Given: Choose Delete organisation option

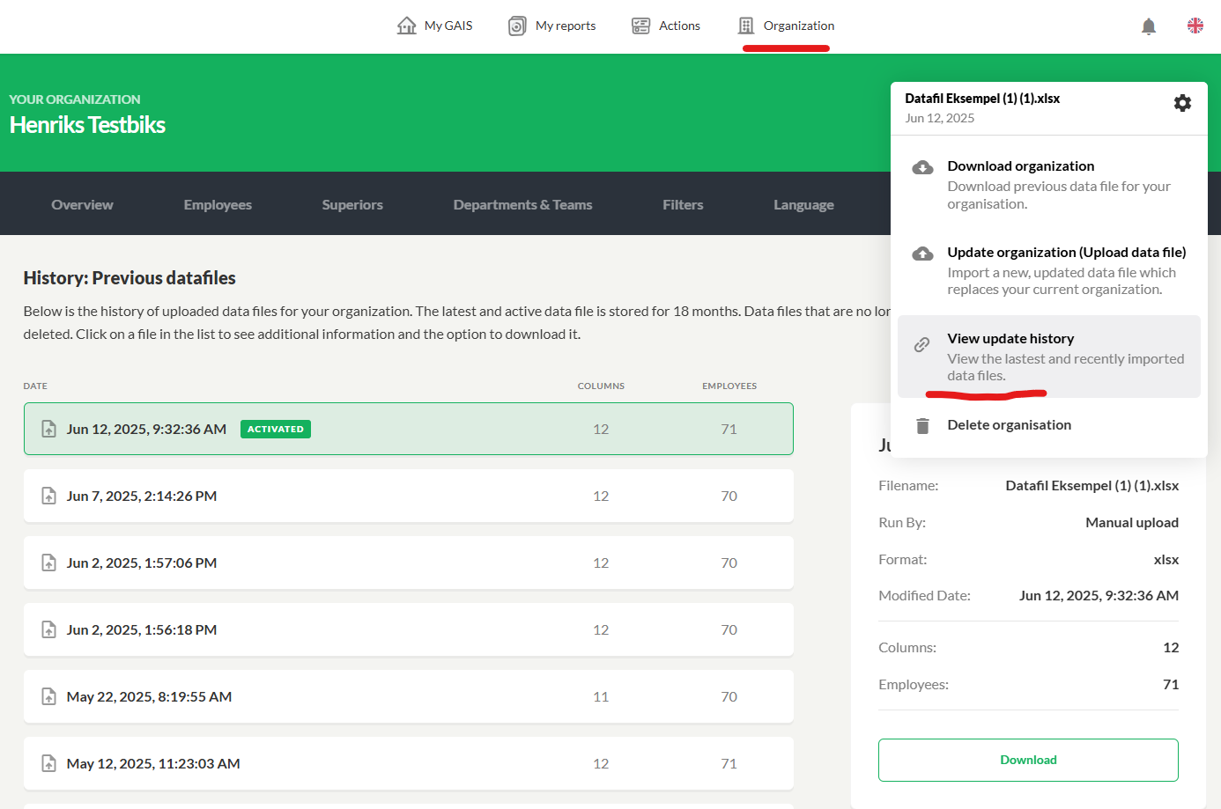Looking at the screenshot, I should click(1048, 425).
